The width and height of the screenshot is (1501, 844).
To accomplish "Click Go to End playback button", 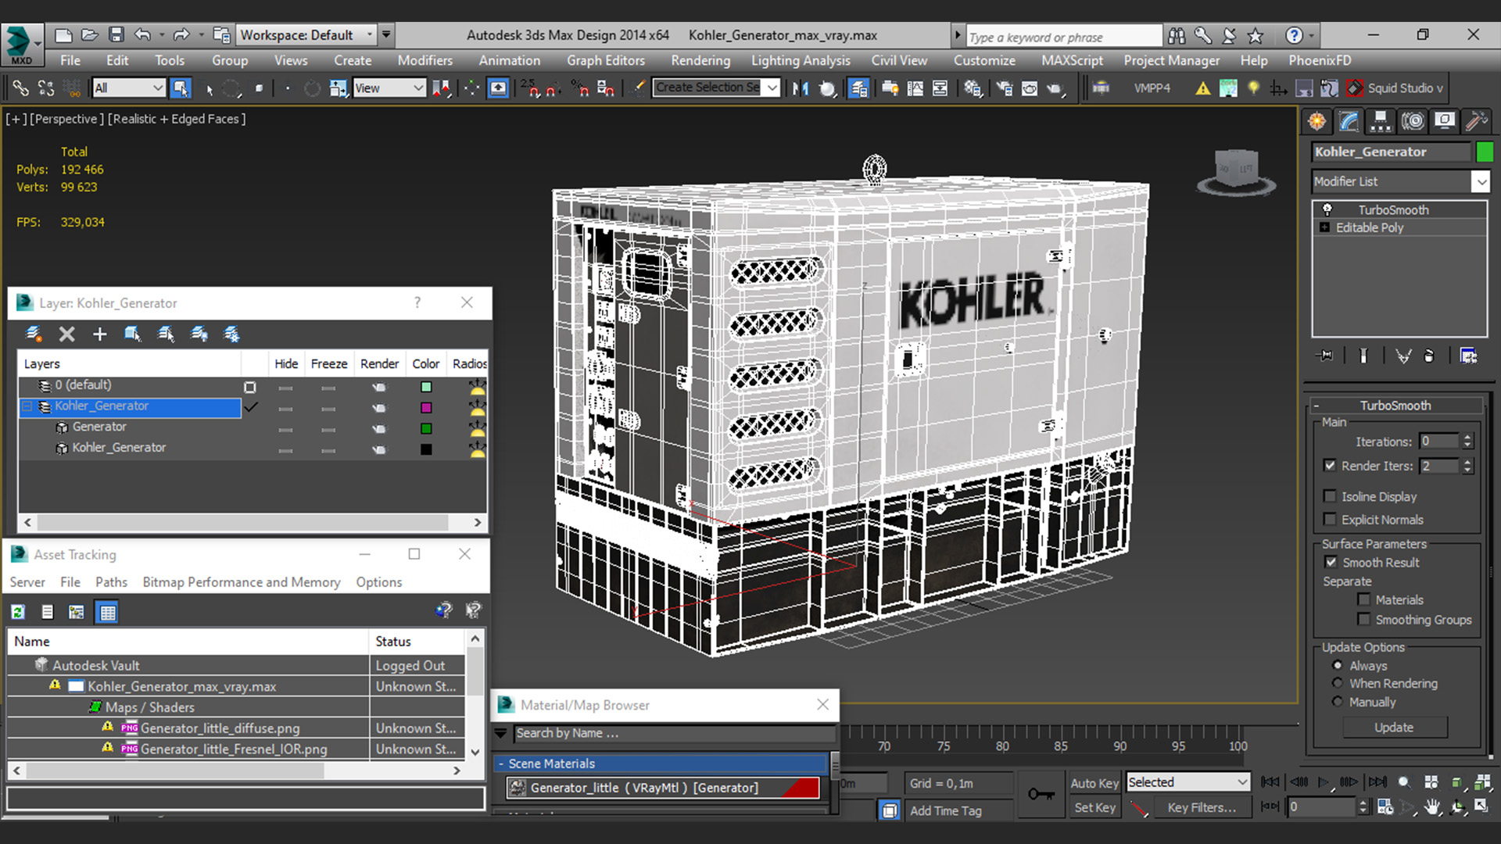I will click(1377, 782).
